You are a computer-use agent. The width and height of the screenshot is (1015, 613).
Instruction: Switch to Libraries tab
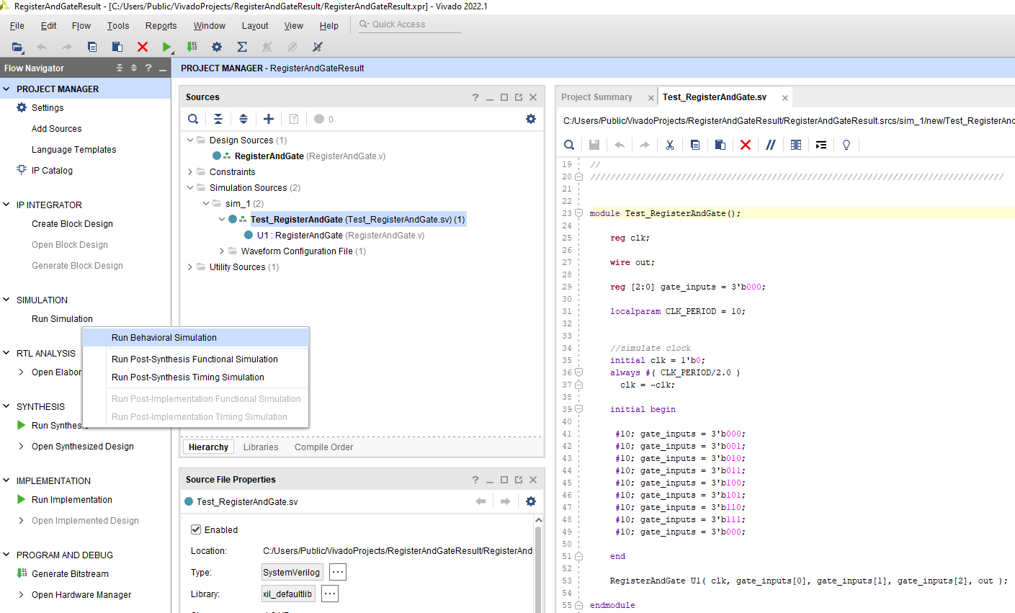point(261,447)
